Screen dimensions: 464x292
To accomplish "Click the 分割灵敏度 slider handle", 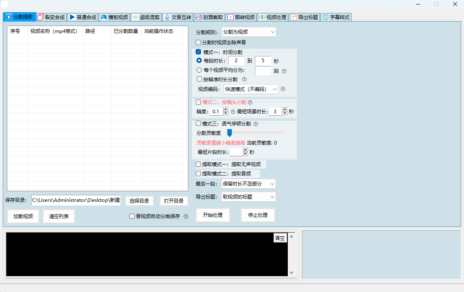I will tap(229, 133).
